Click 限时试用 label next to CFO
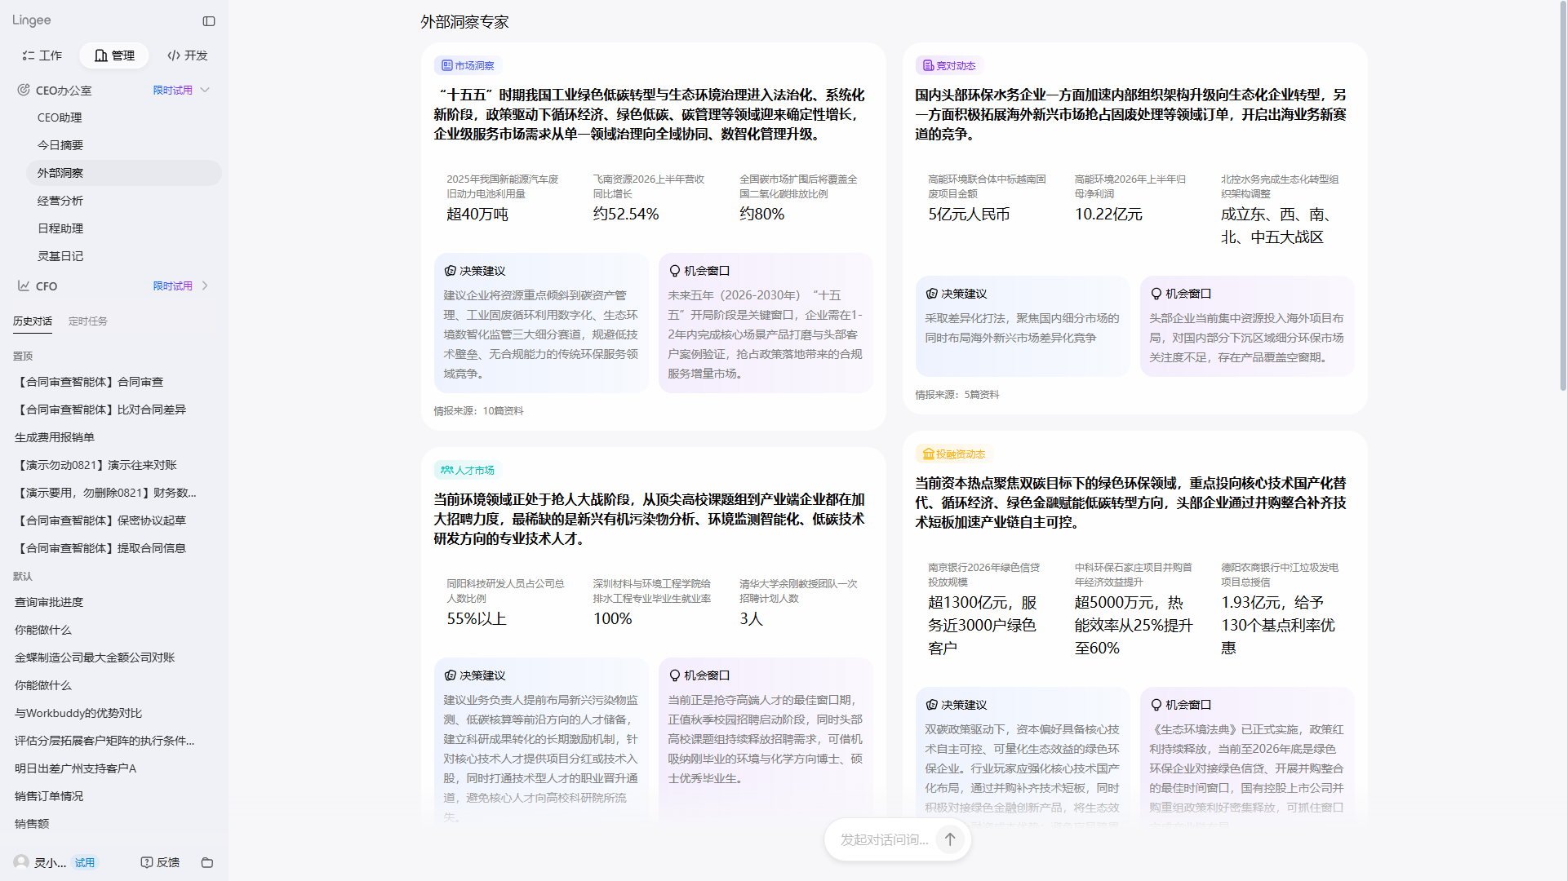Screen dimensions: 1567x881 tap(173, 286)
